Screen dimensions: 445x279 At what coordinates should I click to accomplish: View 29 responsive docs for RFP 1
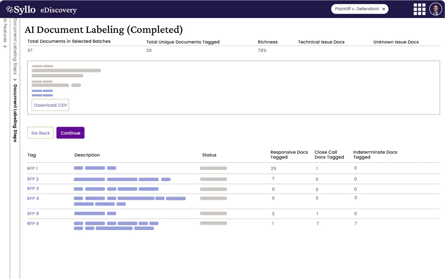click(273, 168)
